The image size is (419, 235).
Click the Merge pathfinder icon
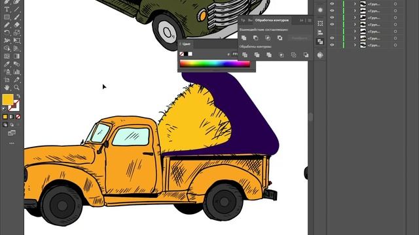tap(269, 55)
